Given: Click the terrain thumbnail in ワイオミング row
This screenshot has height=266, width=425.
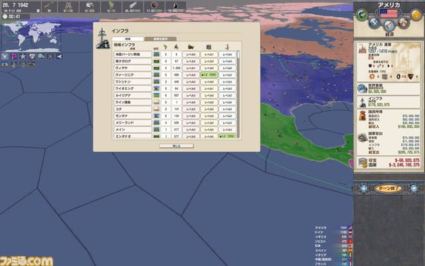Looking at the screenshot, I should [x=157, y=88].
